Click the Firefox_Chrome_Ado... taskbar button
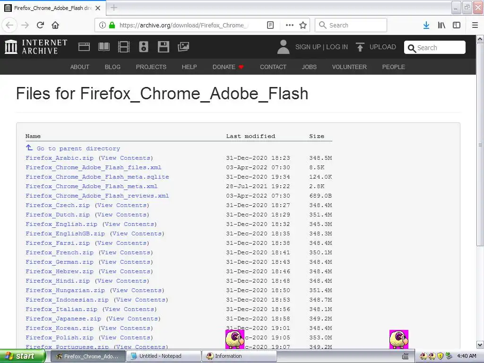 coord(87,356)
